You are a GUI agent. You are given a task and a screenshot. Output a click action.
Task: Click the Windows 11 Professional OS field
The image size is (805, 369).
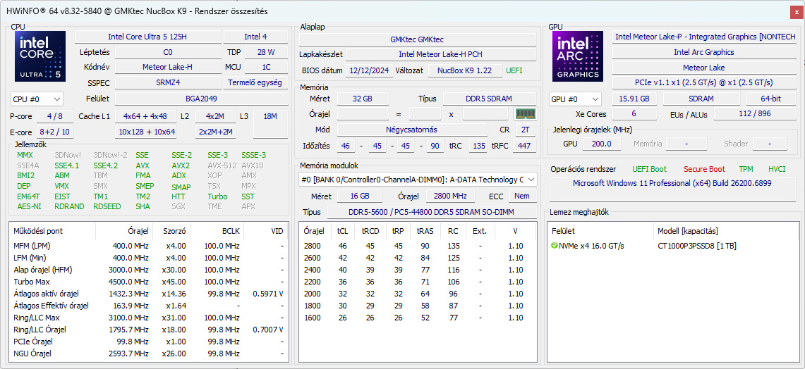[x=672, y=183]
